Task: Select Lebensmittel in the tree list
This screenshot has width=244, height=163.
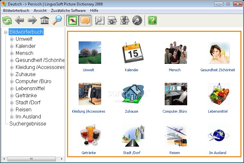Action: (x=30, y=88)
